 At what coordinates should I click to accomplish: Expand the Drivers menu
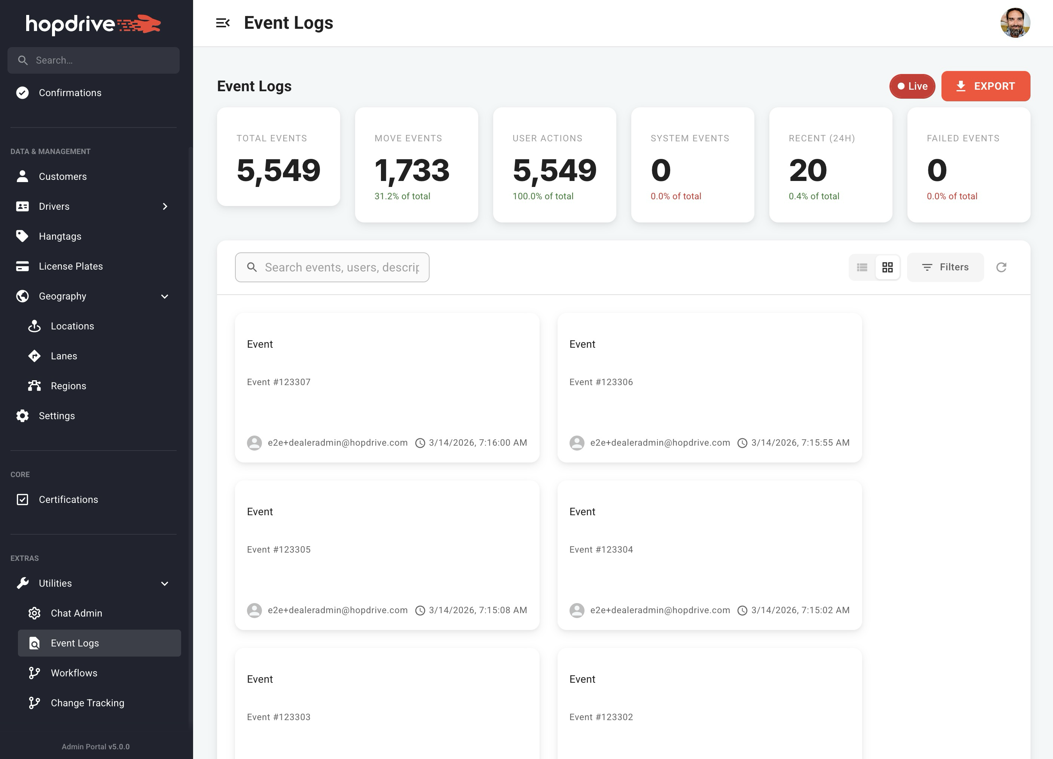[165, 206]
